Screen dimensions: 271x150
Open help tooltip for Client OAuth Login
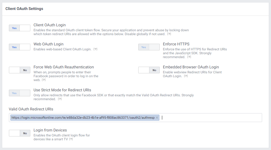coord(169,34)
